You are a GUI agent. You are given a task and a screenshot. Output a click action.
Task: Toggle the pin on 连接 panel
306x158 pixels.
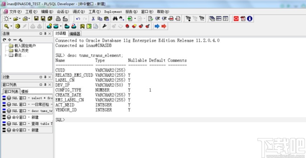[45, 34]
